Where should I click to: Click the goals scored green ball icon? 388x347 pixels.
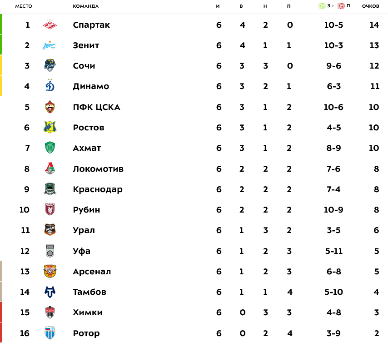(x=322, y=6)
